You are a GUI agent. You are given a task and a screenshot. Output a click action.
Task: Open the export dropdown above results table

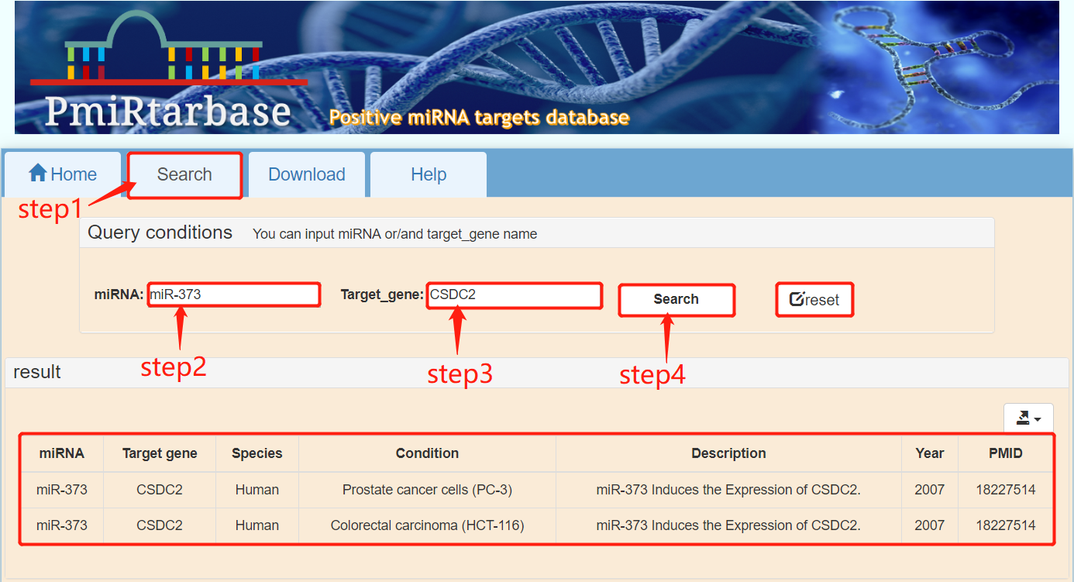[1028, 418]
